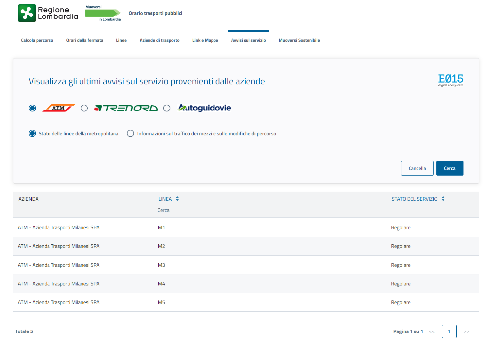Select the Autoguidovie radio button
The height and width of the screenshot is (347, 493).
(167, 108)
